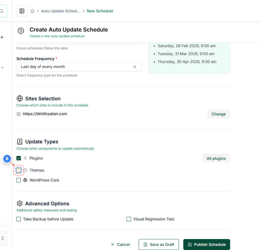260x250 pixels.
Task: Collapse the left sidebar panel
Action: (22, 11)
